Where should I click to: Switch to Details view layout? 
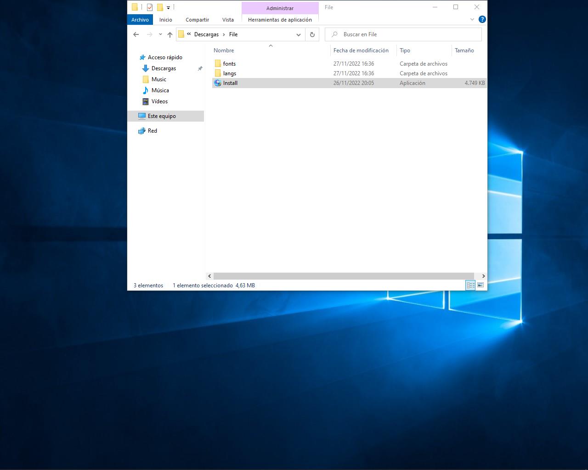[x=470, y=285]
